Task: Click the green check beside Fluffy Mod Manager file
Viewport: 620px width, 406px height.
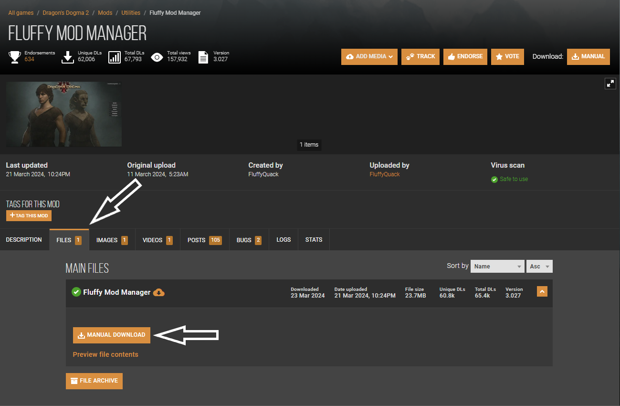Action: [76, 292]
